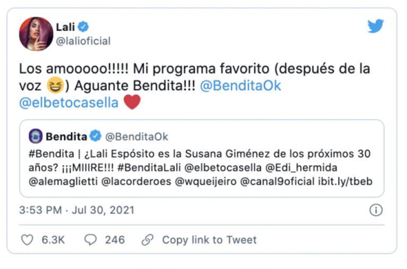Open the @elbetocasella mention in Lali's tweet
Viewport: 407px width, 269px height.
[69, 102]
